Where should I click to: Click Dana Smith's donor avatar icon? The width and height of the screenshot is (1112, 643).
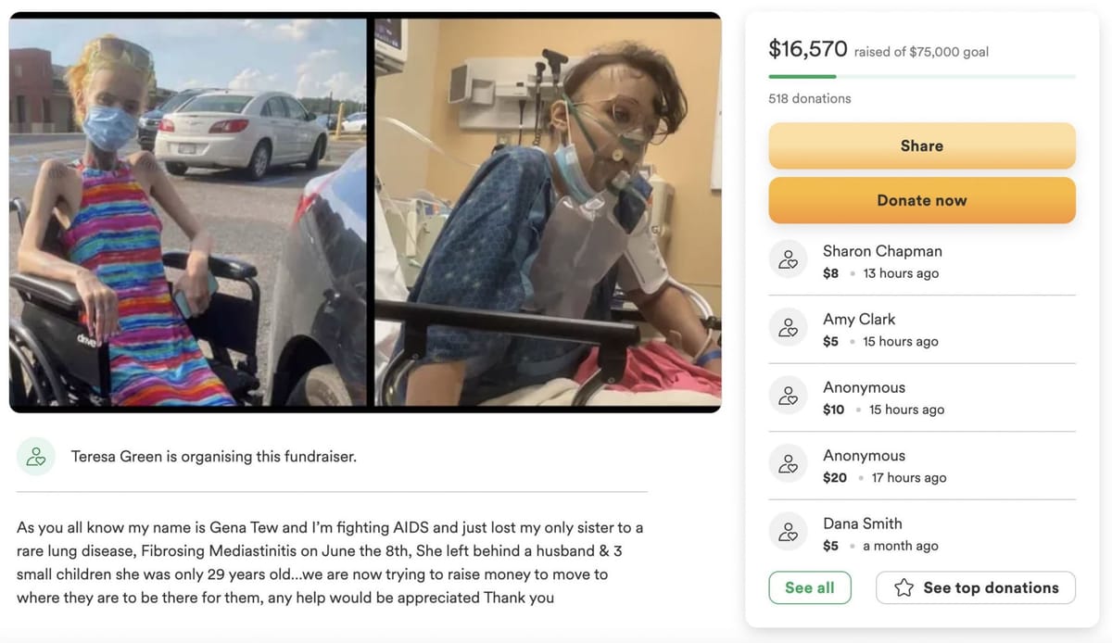pos(788,532)
